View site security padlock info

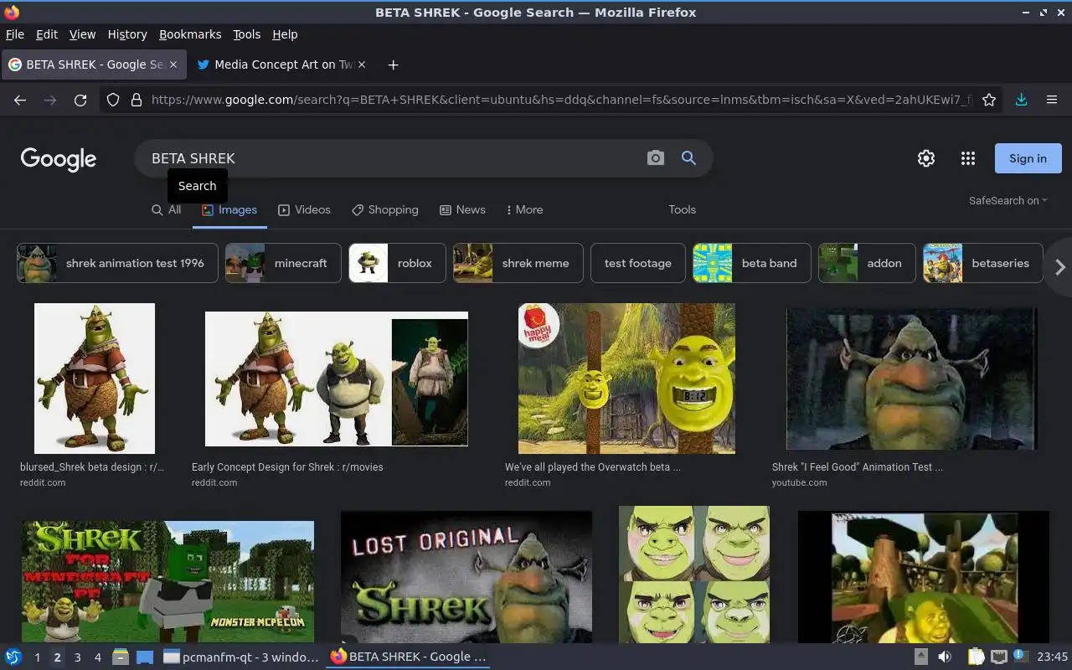click(137, 100)
